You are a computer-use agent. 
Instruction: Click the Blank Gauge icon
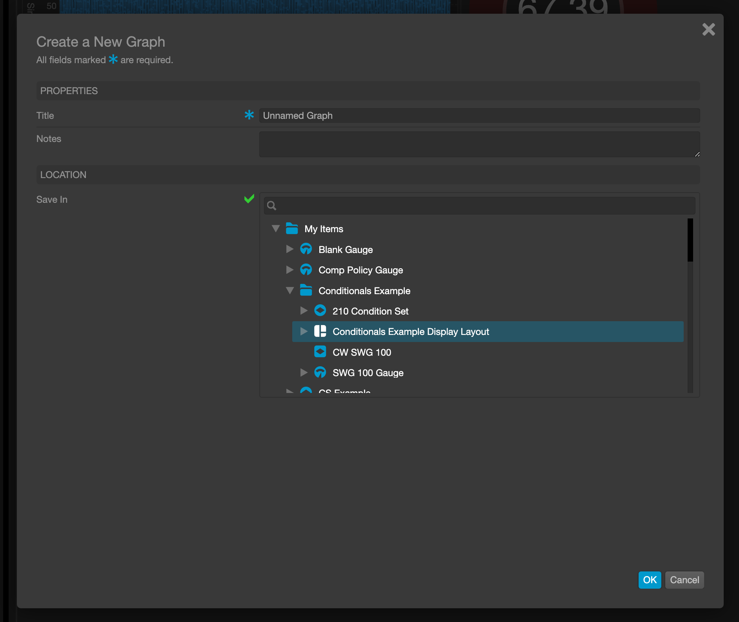coord(306,249)
